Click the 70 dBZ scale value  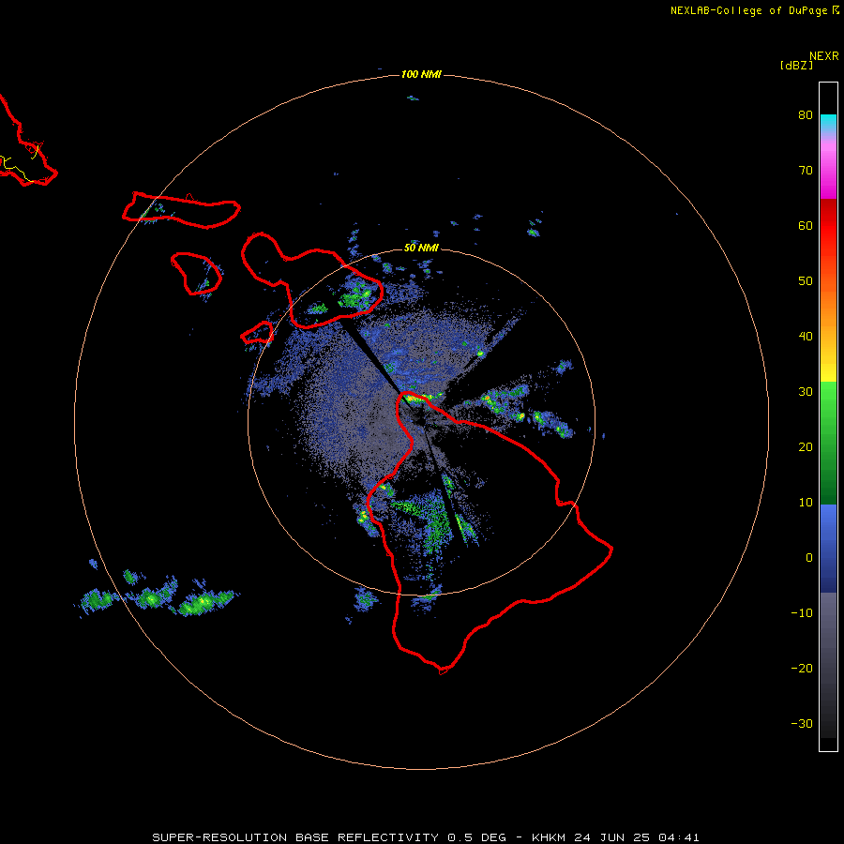(806, 171)
